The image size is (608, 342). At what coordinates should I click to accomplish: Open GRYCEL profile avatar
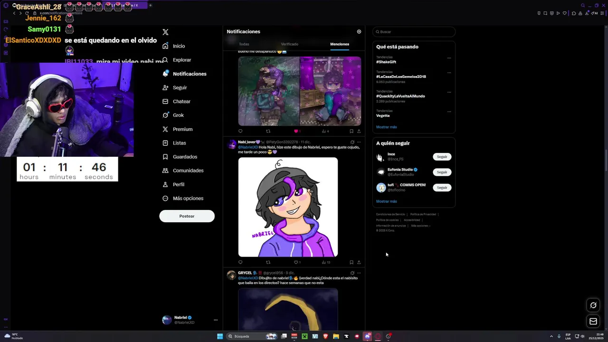[232, 275]
